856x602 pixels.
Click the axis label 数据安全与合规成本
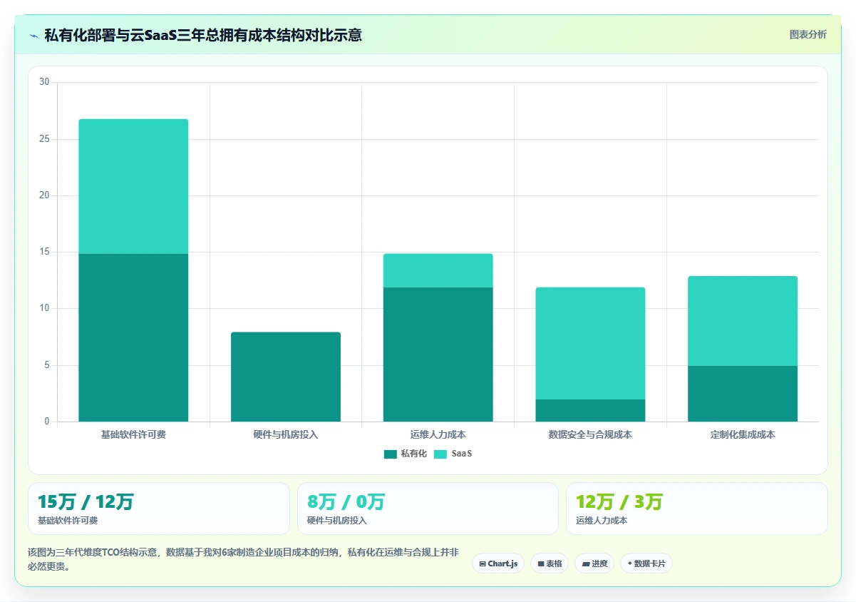coord(591,434)
